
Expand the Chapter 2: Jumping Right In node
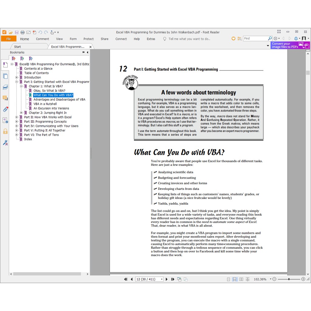click(21, 113)
